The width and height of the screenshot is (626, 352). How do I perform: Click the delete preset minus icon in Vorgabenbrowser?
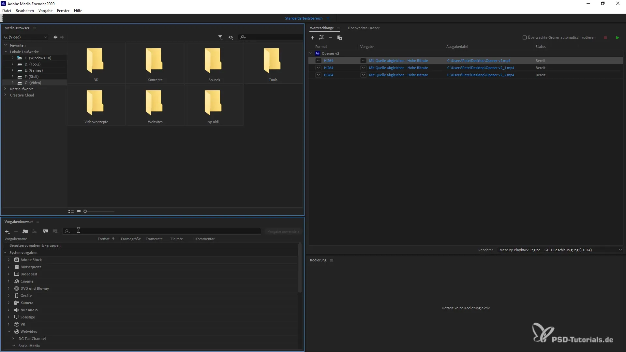coord(16,231)
